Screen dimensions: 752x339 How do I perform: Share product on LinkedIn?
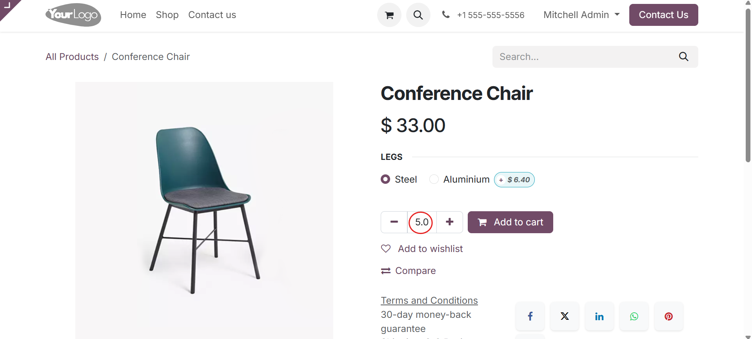[599, 316]
